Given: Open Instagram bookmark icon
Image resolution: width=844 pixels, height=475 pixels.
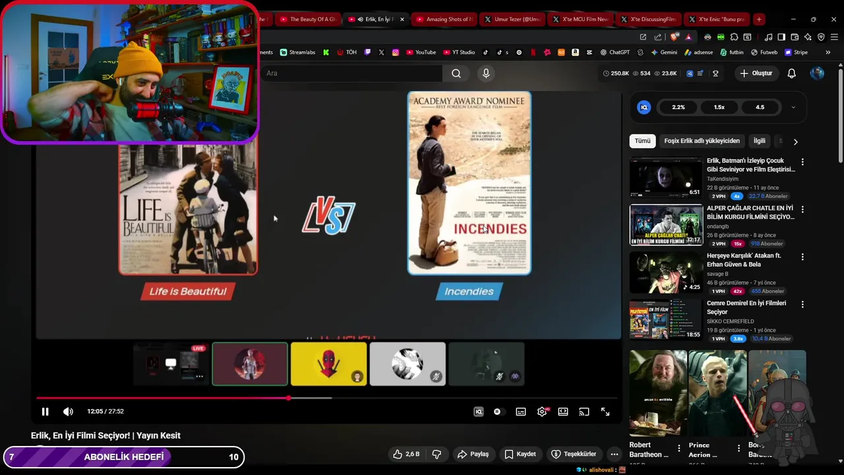Looking at the screenshot, I should tap(396, 52).
